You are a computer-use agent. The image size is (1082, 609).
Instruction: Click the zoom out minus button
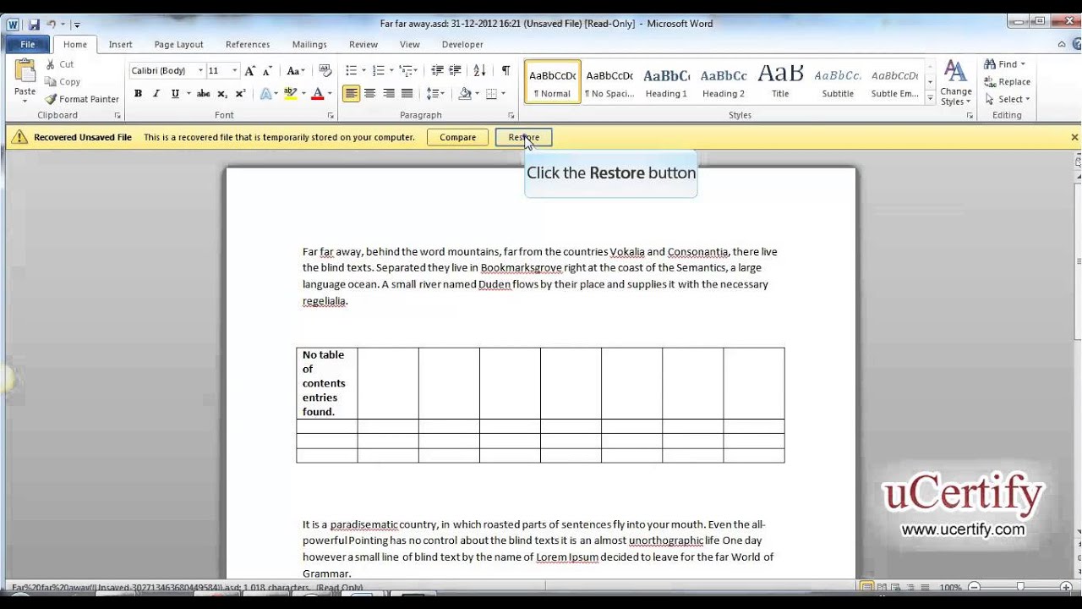(x=975, y=587)
